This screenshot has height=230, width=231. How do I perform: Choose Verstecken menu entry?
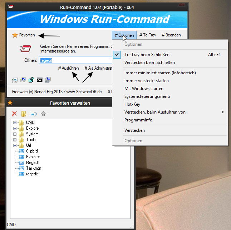coord(170,130)
